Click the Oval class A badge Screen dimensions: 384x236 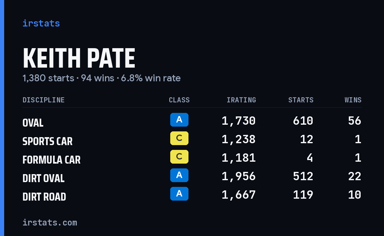(179, 120)
